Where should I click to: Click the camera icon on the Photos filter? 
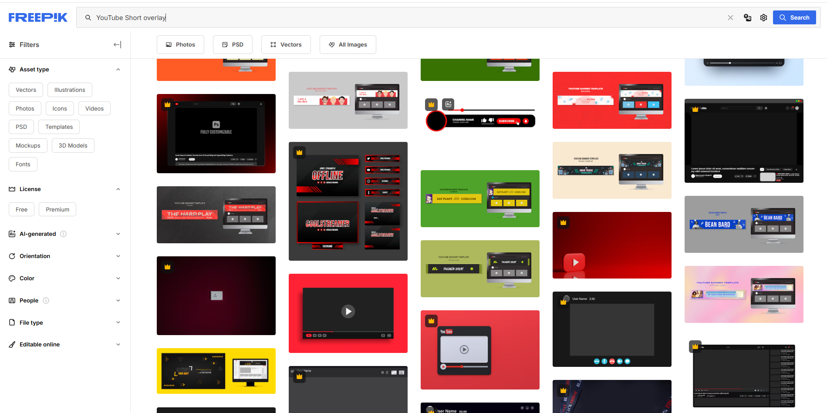point(169,44)
